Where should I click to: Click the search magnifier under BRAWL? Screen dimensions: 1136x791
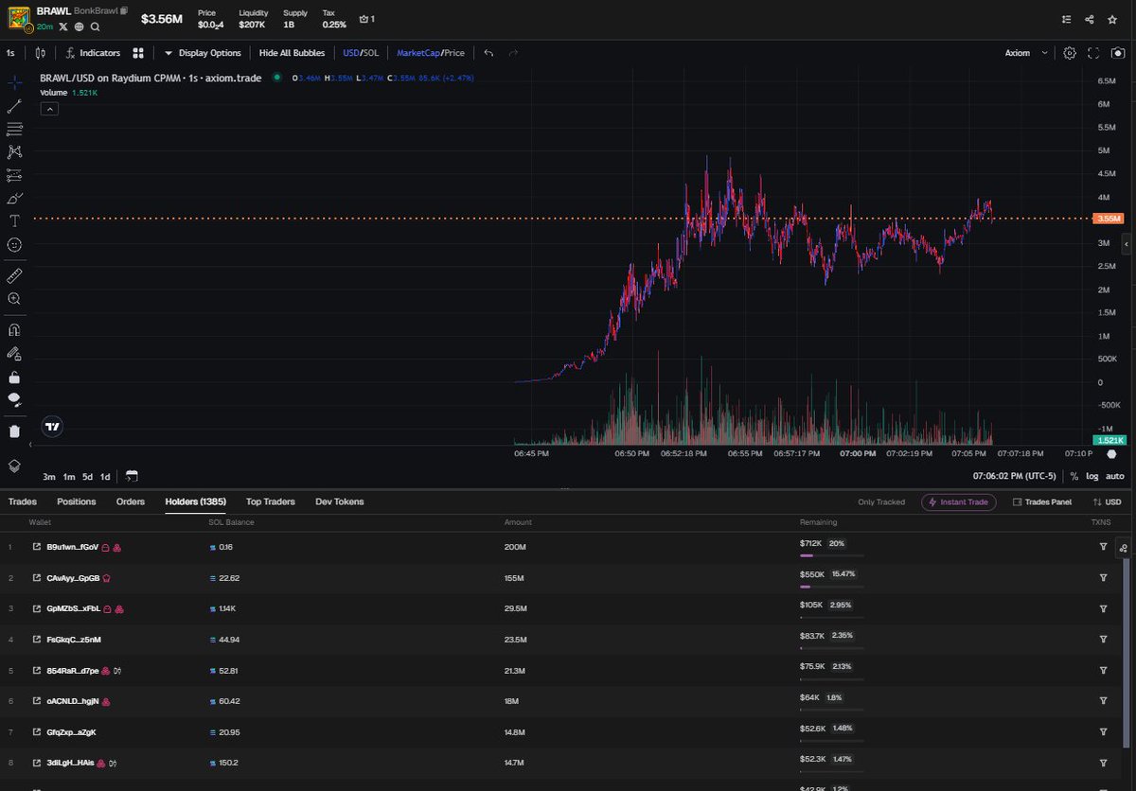tap(95, 26)
